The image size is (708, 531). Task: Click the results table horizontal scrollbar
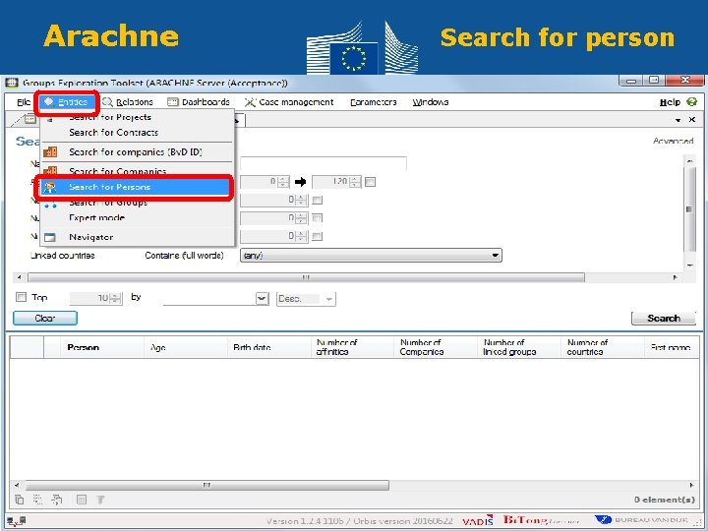click(x=207, y=486)
